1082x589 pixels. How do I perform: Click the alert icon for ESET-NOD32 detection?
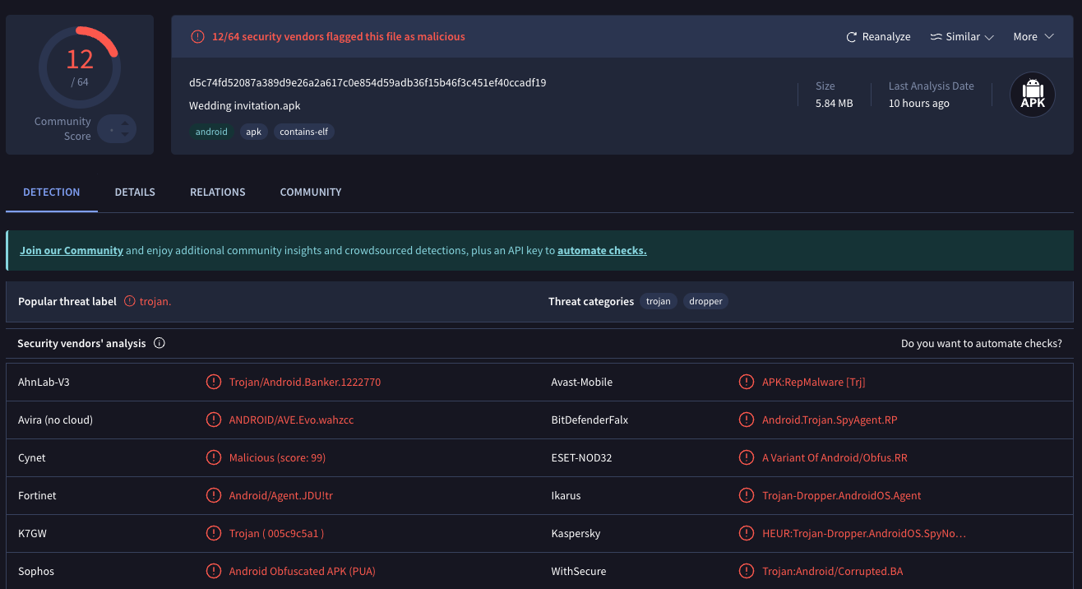coord(747,457)
